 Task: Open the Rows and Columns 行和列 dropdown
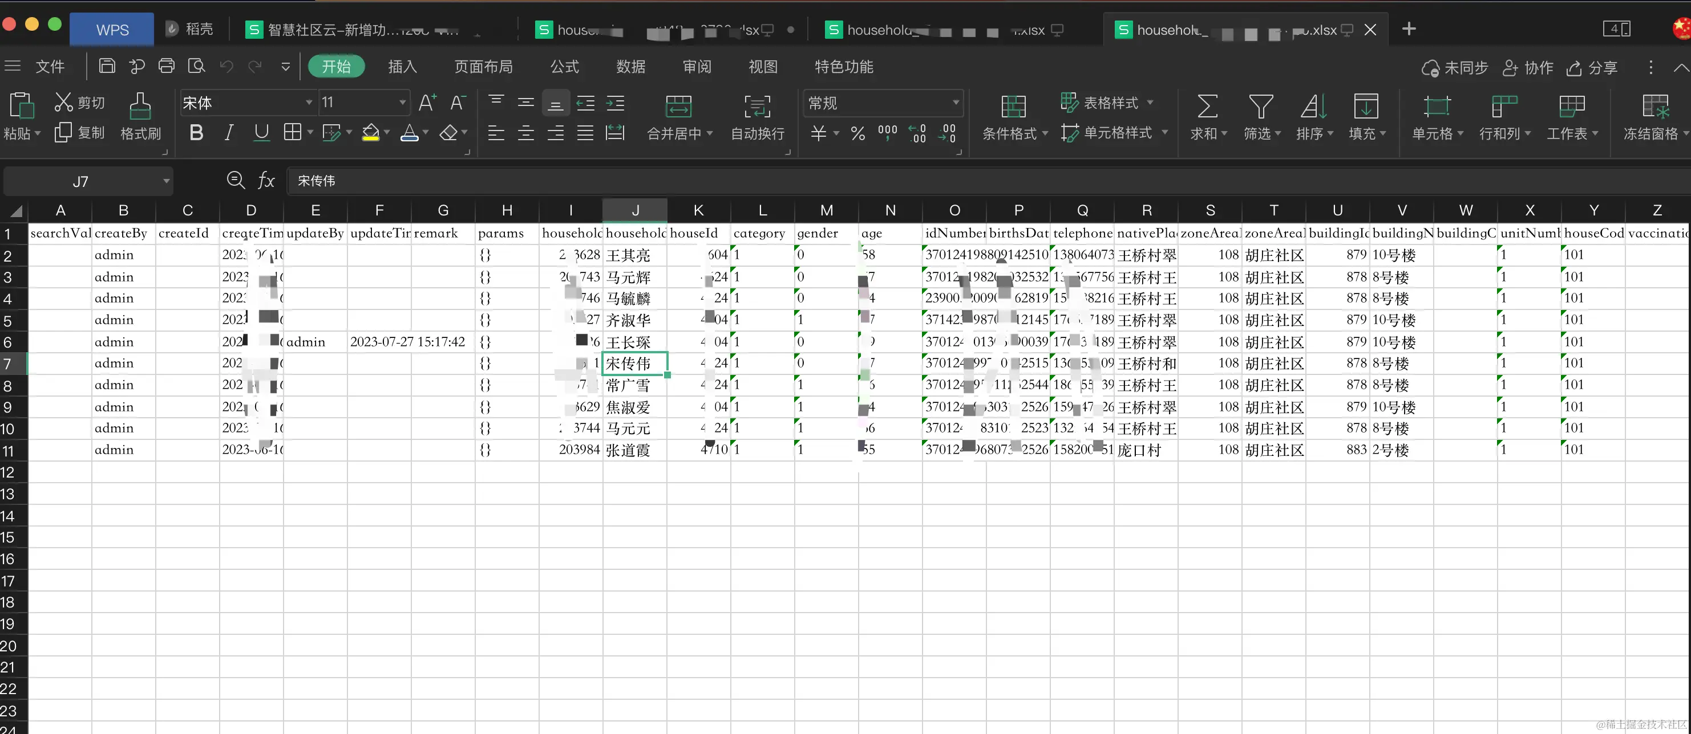coord(1504,134)
